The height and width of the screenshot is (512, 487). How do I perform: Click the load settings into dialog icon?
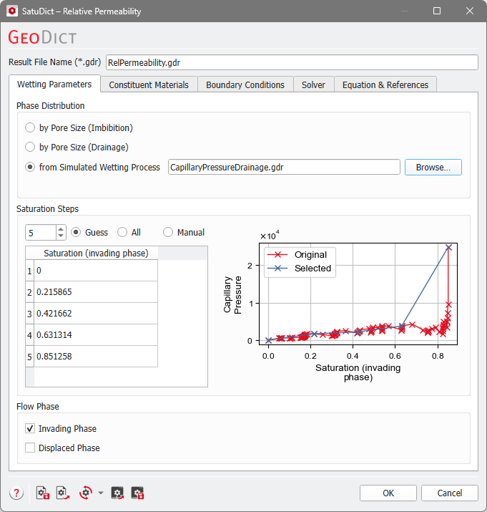[x=117, y=493]
